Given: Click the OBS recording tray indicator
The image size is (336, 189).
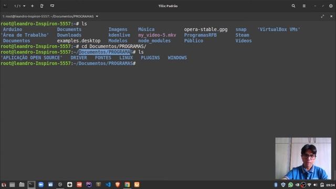Looking at the screenshot, I should click(x=303, y=185).
